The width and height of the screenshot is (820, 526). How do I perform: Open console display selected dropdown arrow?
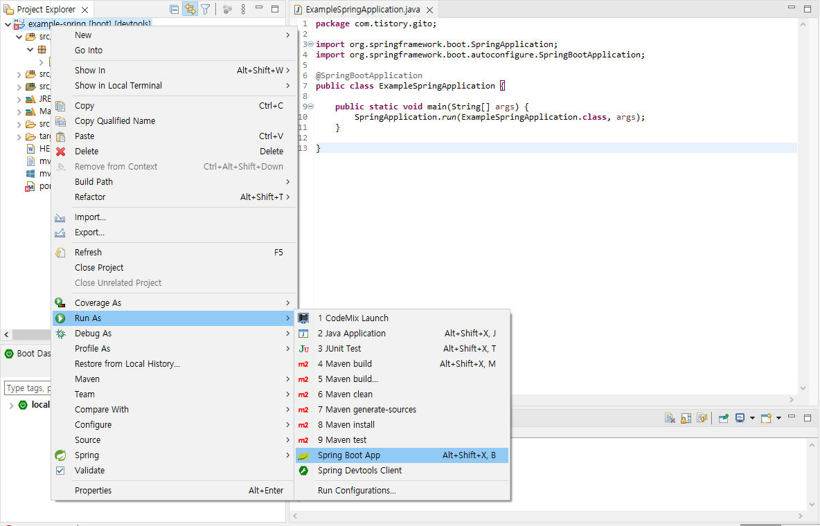point(753,418)
